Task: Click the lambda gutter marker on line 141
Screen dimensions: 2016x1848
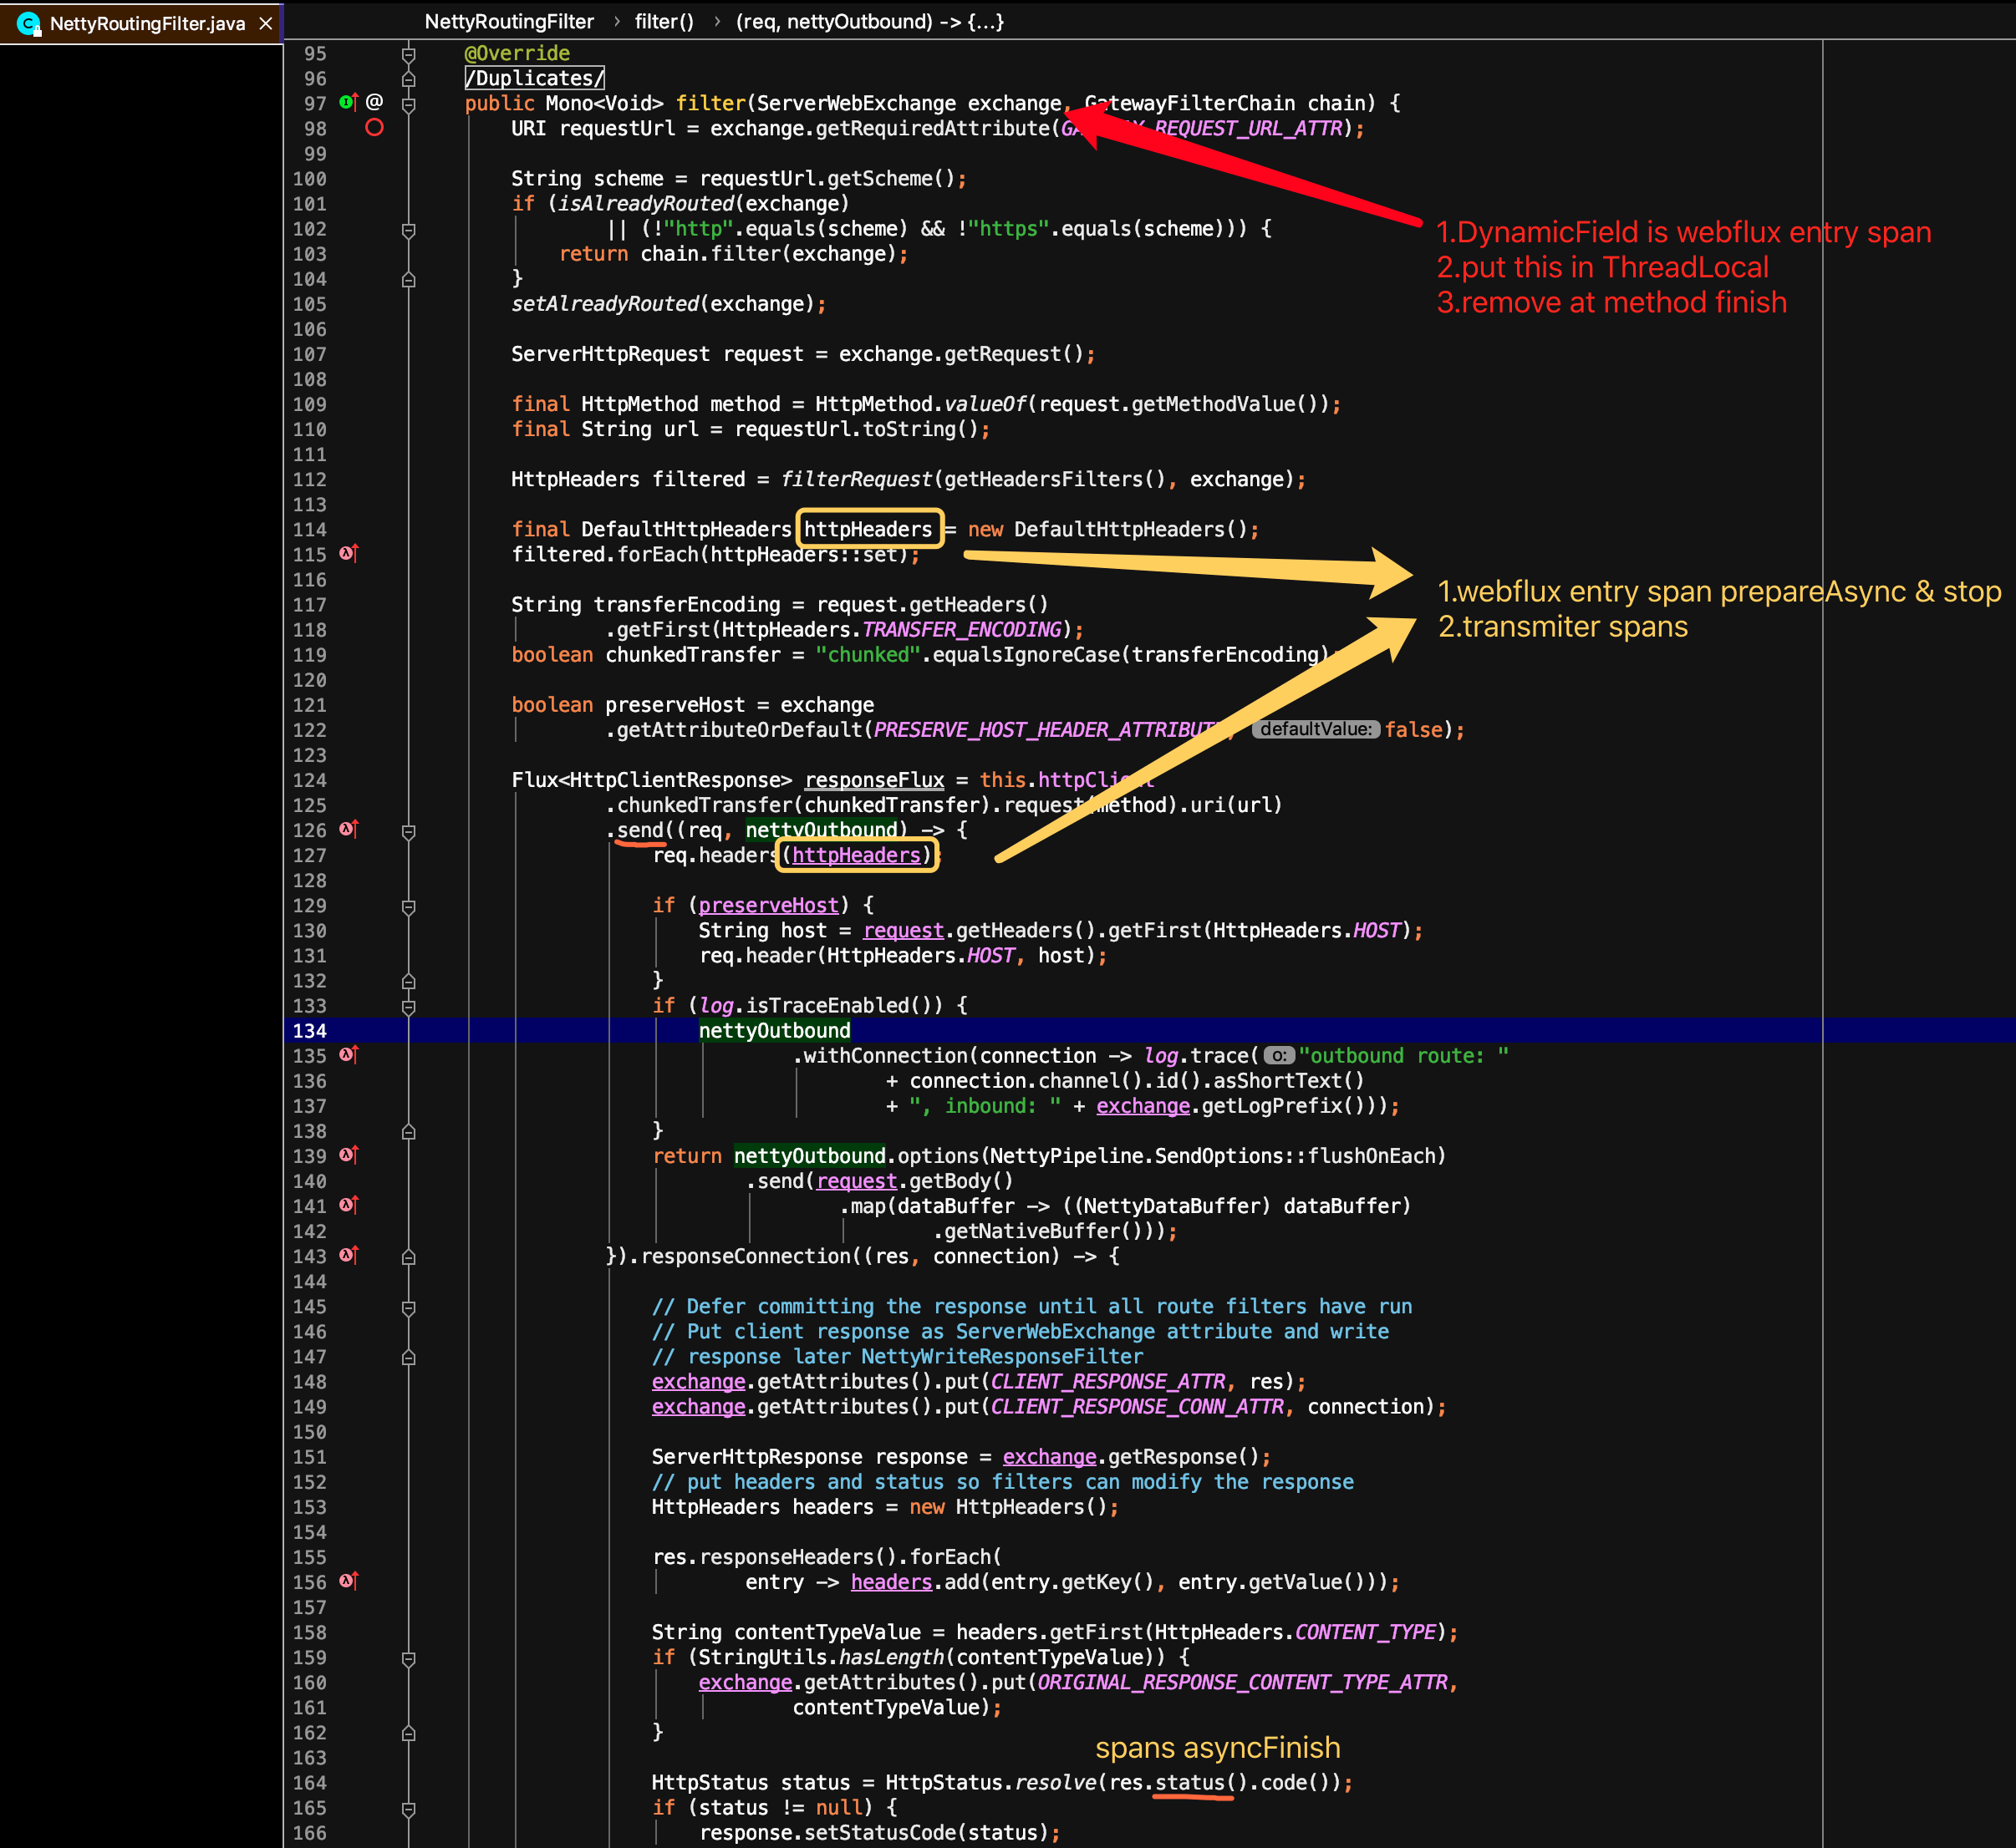Action: (x=349, y=1205)
